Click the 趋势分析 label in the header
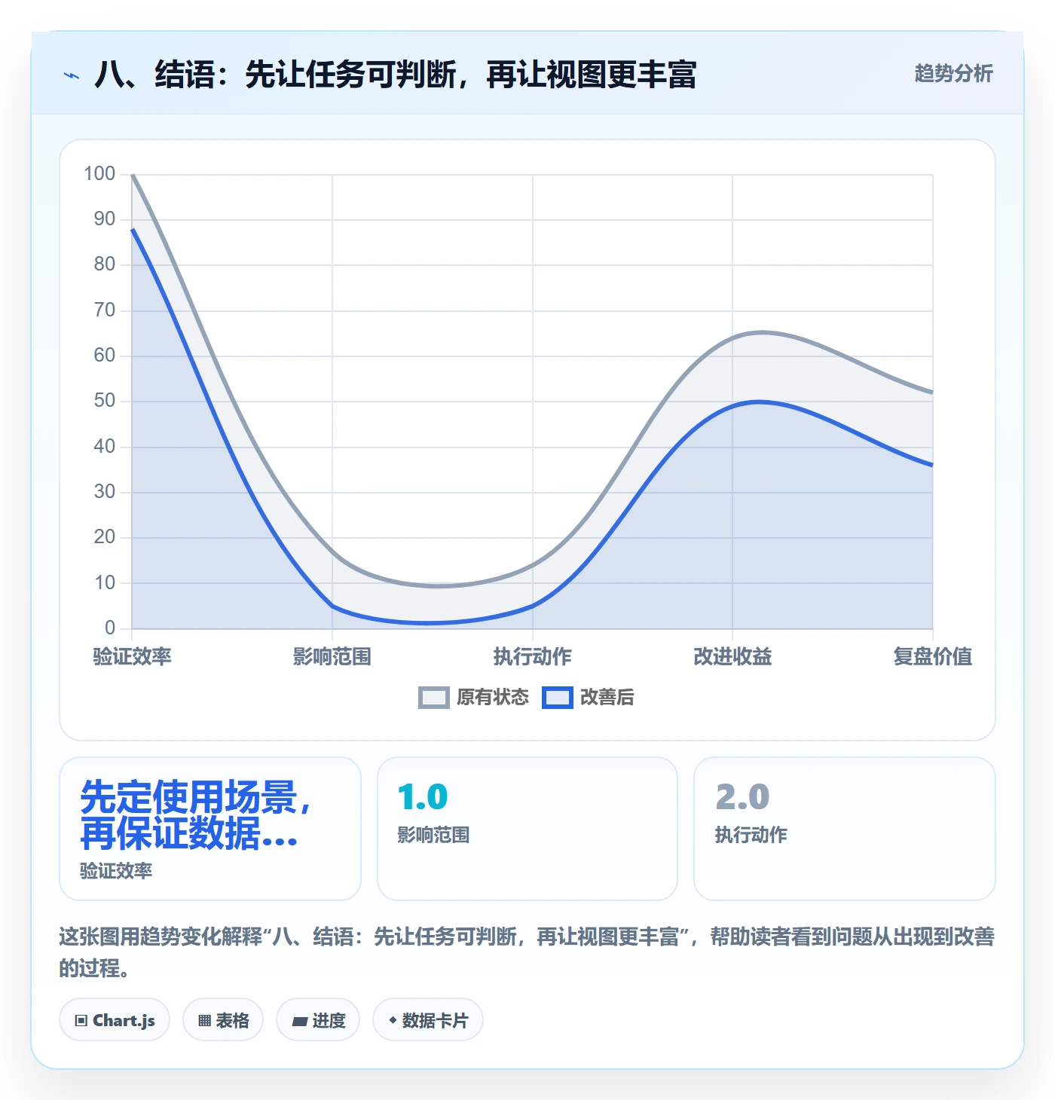 953,73
